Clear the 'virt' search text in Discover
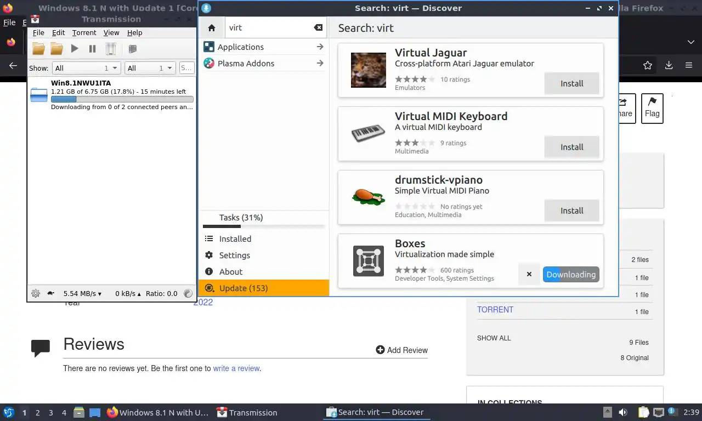This screenshot has width=702, height=421. [x=318, y=27]
